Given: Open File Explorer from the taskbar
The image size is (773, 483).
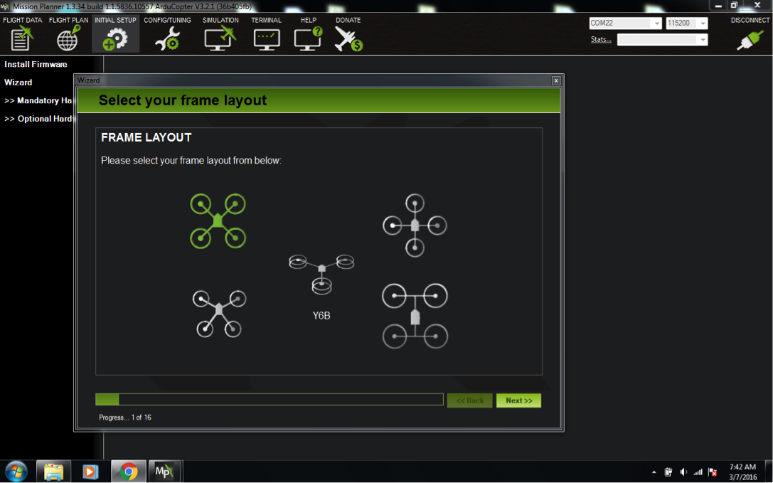Looking at the screenshot, I should (x=54, y=472).
